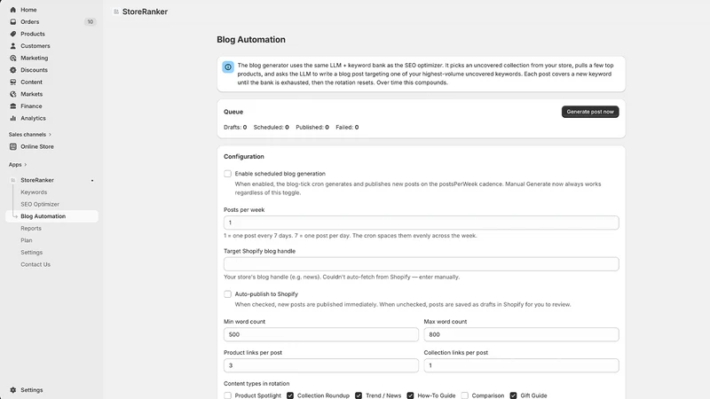Click the blue info icon in banner
The width and height of the screenshot is (710, 399).
click(228, 67)
